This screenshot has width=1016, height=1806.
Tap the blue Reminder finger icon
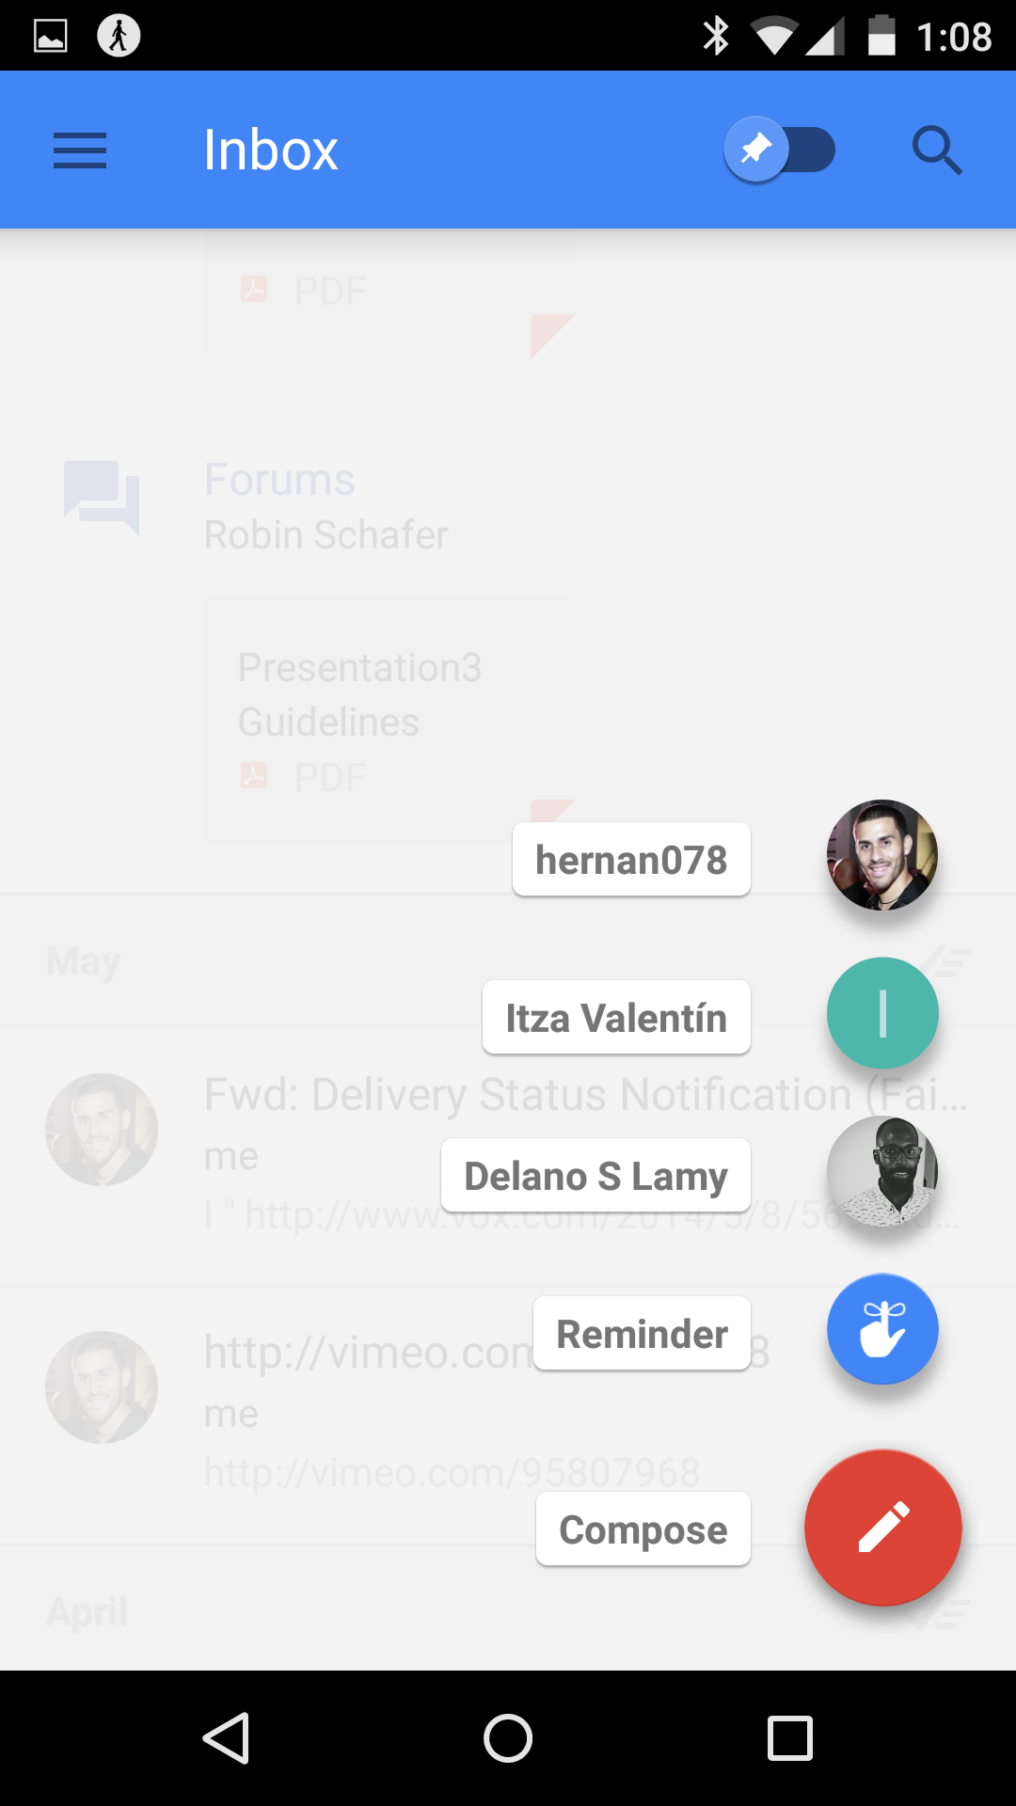pyautogui.click(x=882, y=1329)
